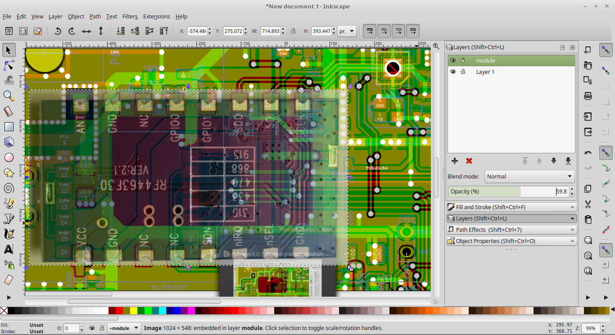Rotate selection 90 degrees counter-clockwise
Image resolution: width=615 pixels, height=335 pixels.
point(58,31)
